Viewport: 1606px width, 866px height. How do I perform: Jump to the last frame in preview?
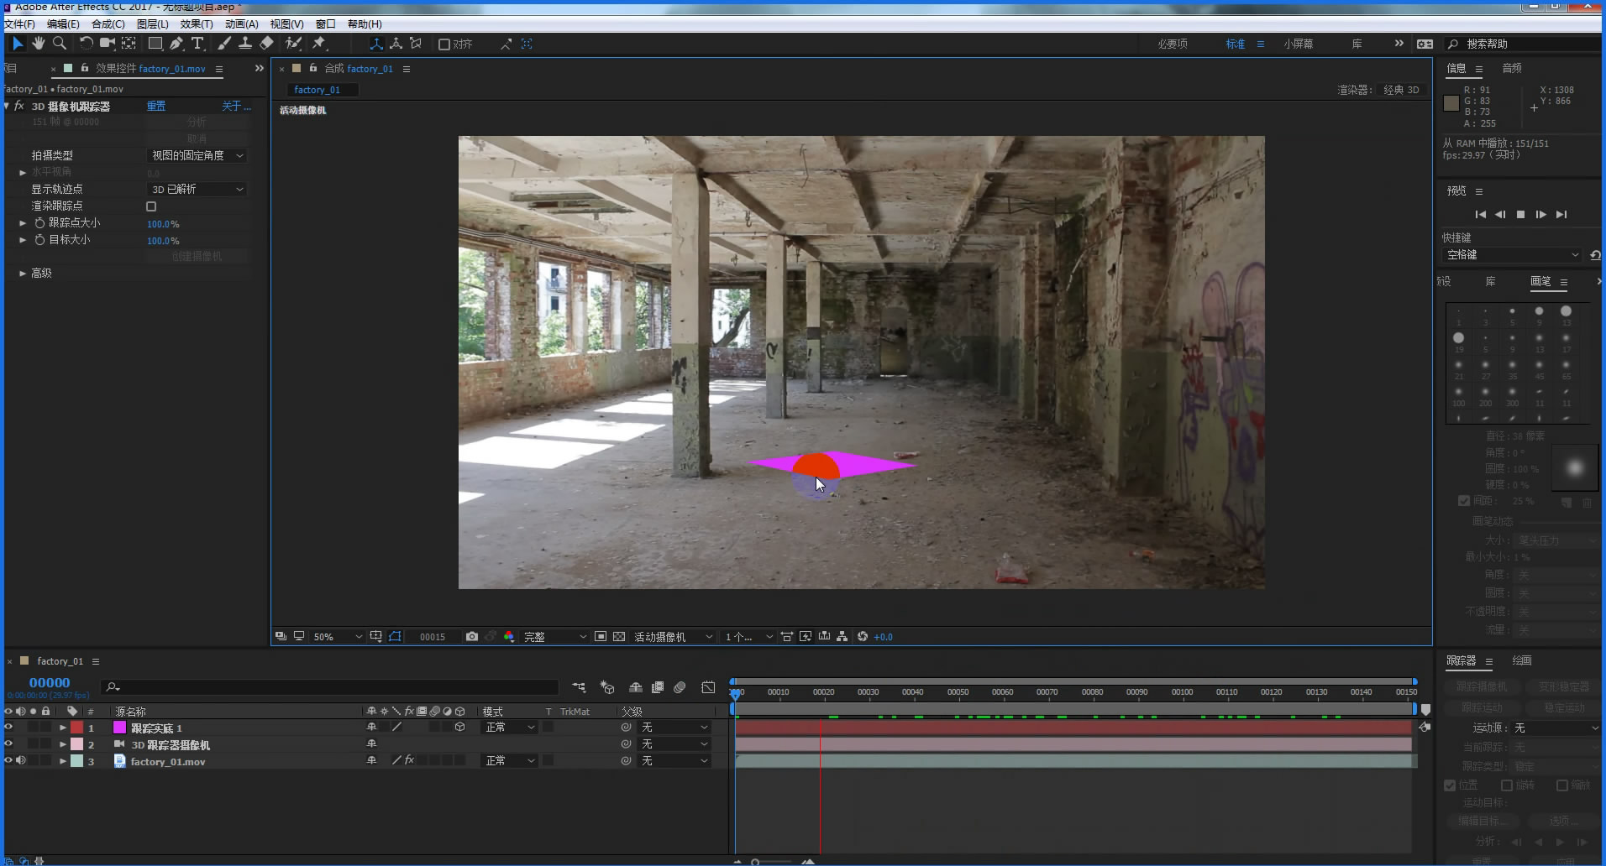[1561, 215]
